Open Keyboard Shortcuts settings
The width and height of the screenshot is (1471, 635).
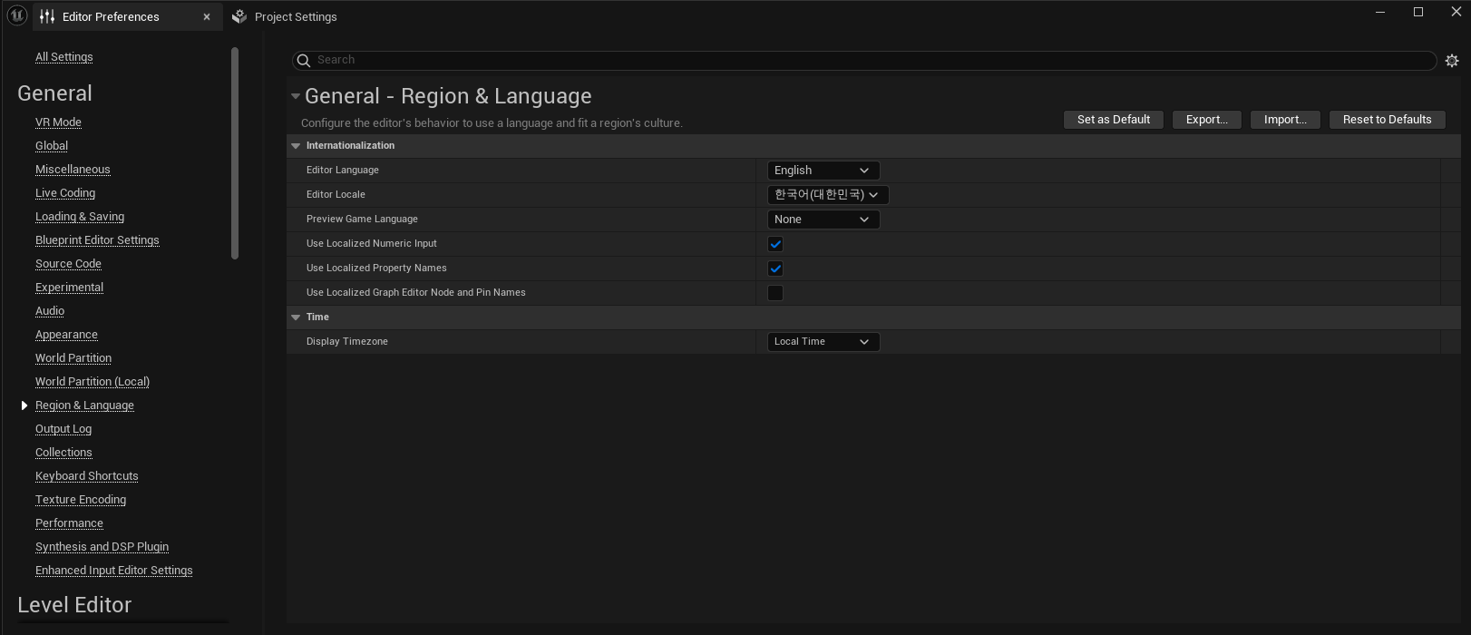pos(87,476)
